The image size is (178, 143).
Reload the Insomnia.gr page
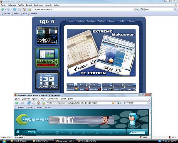point(29,103)
